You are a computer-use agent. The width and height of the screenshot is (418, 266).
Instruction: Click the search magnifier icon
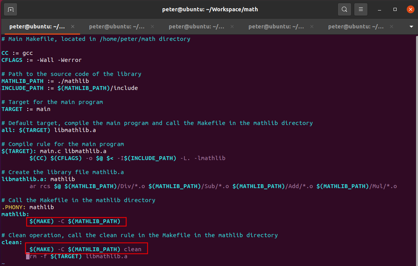[x=344, y=9]
